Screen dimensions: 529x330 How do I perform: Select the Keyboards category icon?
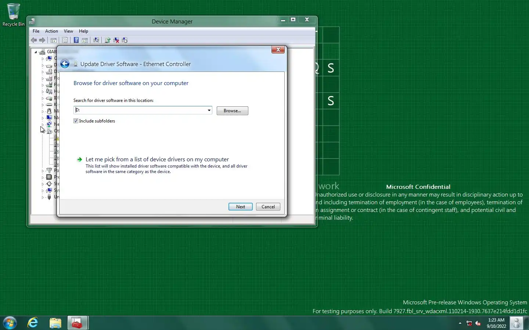point(49,104)
